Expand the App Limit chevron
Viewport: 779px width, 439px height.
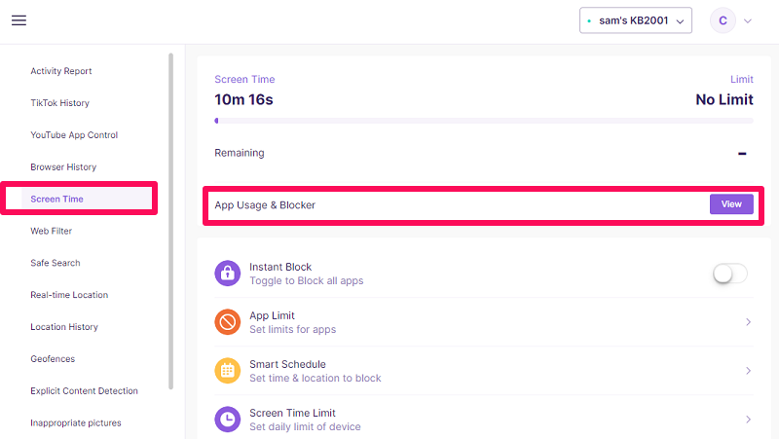click(x=748, y=322)
